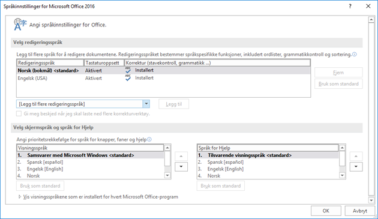Select 'Spansk [español]' in Visningsspråk list
The width and height of the screenshot is (378, 219).
tap(91, 162)
